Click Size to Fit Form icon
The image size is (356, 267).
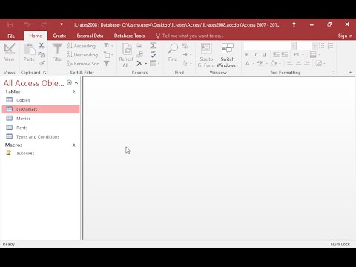pos(206,49)
